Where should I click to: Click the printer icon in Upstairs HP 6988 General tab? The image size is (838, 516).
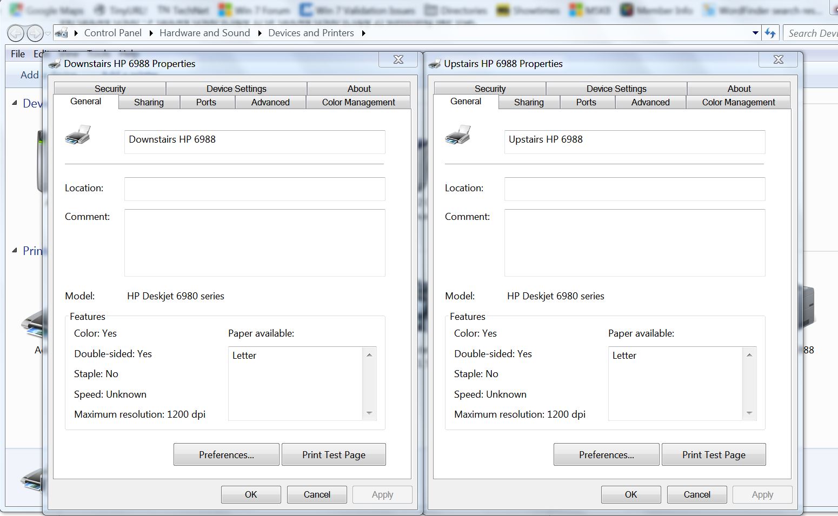click(458, 135)
